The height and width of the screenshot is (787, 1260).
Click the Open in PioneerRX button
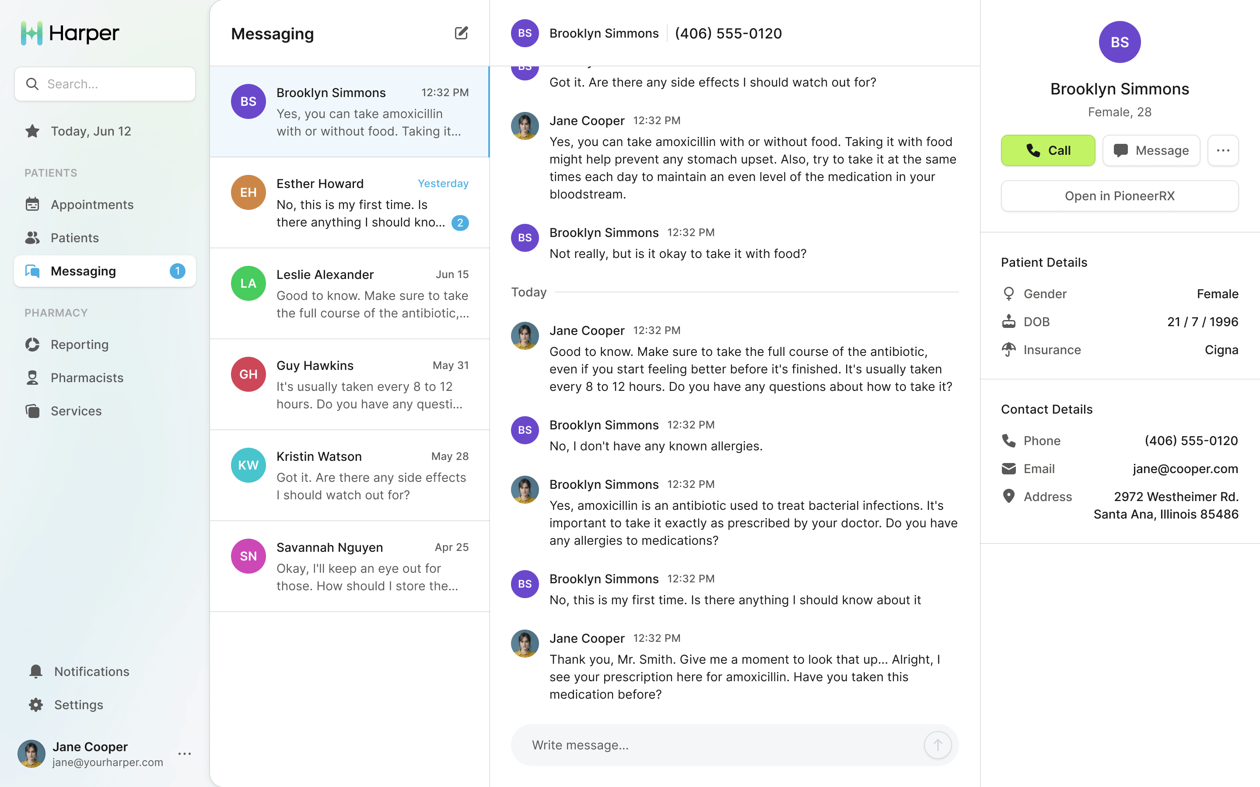click(1119, 196)
